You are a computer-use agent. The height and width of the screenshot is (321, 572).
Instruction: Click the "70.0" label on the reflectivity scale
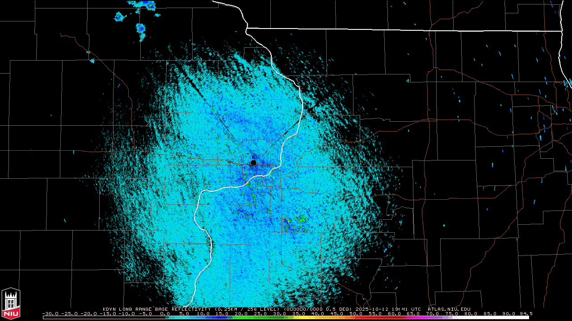point(432,313)
